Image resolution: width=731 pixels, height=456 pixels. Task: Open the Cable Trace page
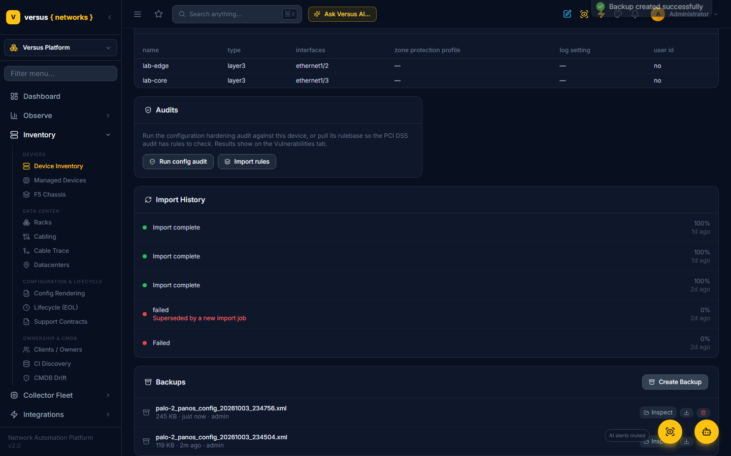pos(51,251)
